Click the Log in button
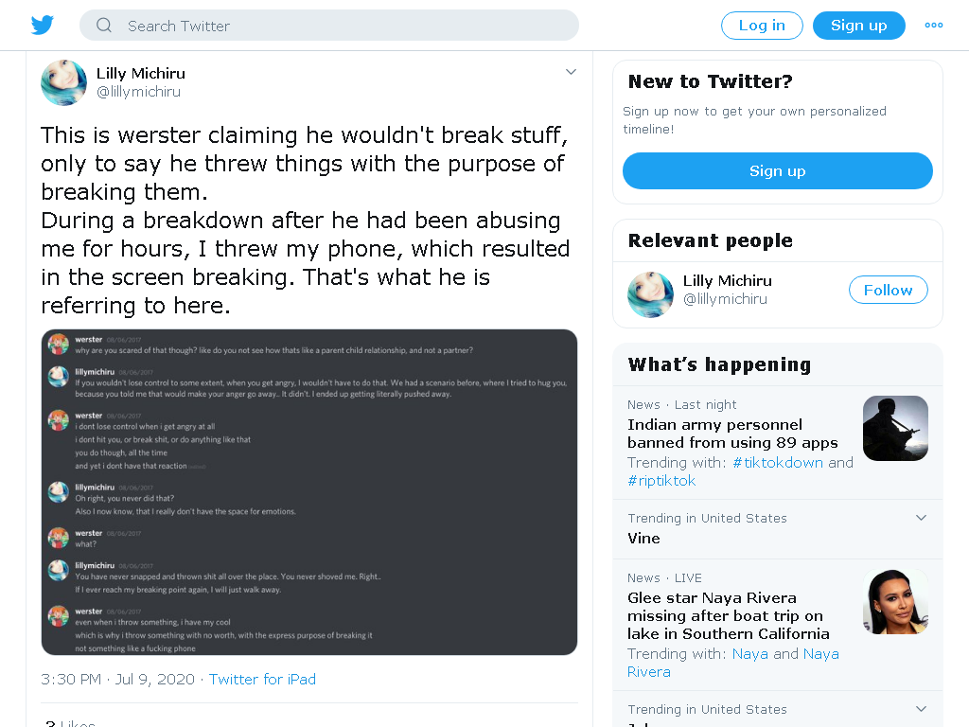This screenshot has width=969, height=727. [762, 26]
